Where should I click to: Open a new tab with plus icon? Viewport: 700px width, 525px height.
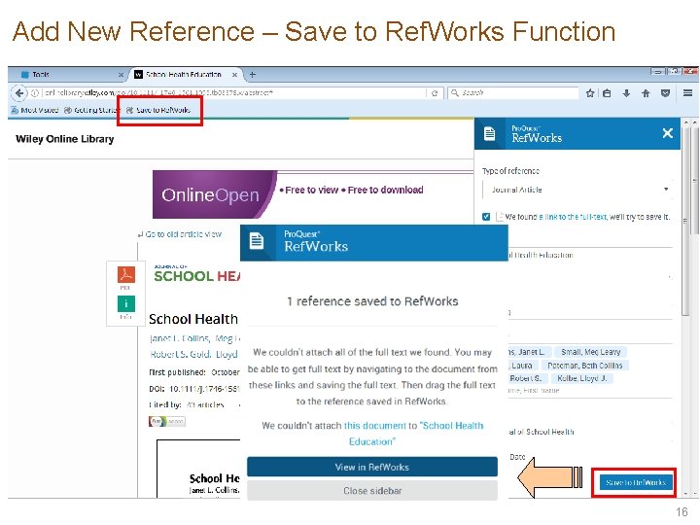click(x=252, y=75)
